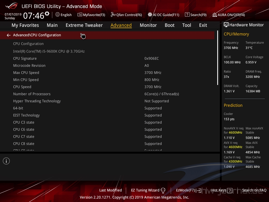This screenshot has height=202, width=269.
Task: View Last Modified settings
Action: [110, 190]
